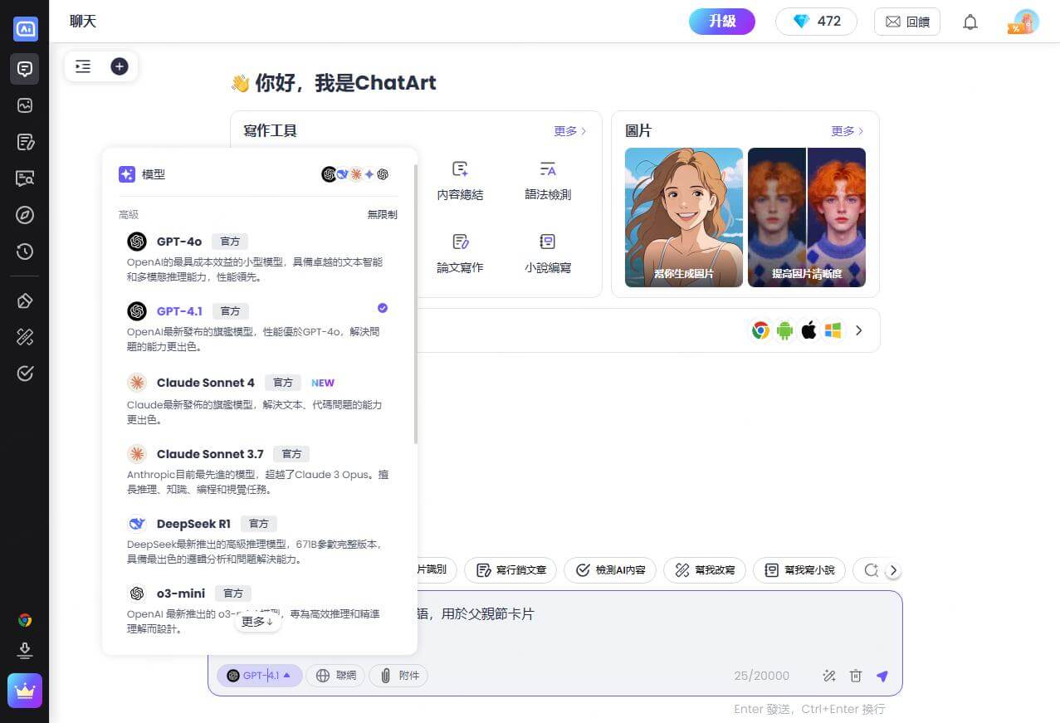Choose the 幫我改寫 suggestion chip
Viewport: 1060px width, 723px height.
click(x=705, y=570)
